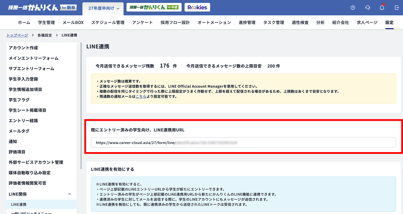Click the 採用一括かんりくん for 新卒 logo

point(42,8)
